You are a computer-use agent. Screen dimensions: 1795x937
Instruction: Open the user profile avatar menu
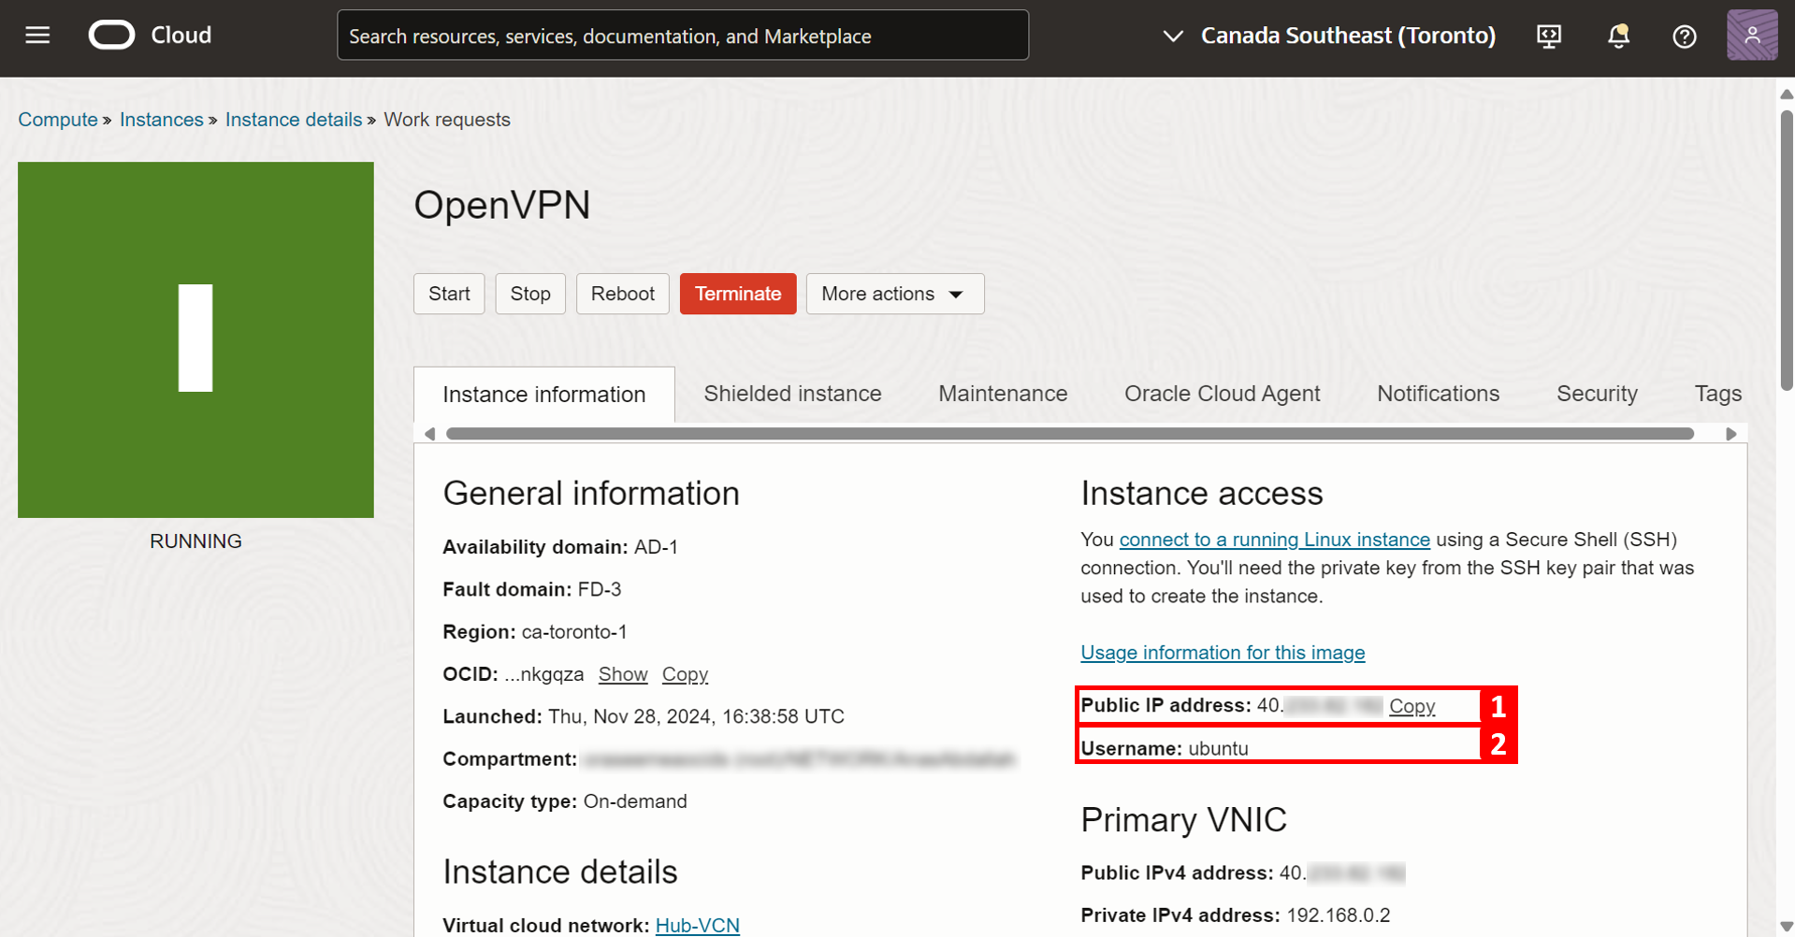point(1752,36)
